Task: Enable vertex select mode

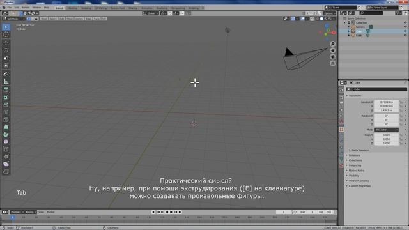Action: [28, 19]
